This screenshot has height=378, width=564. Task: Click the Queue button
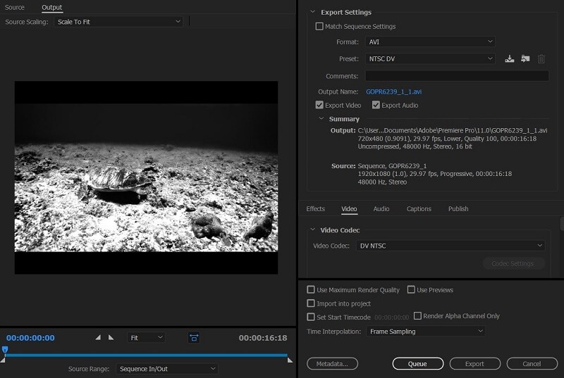(418, 364)
